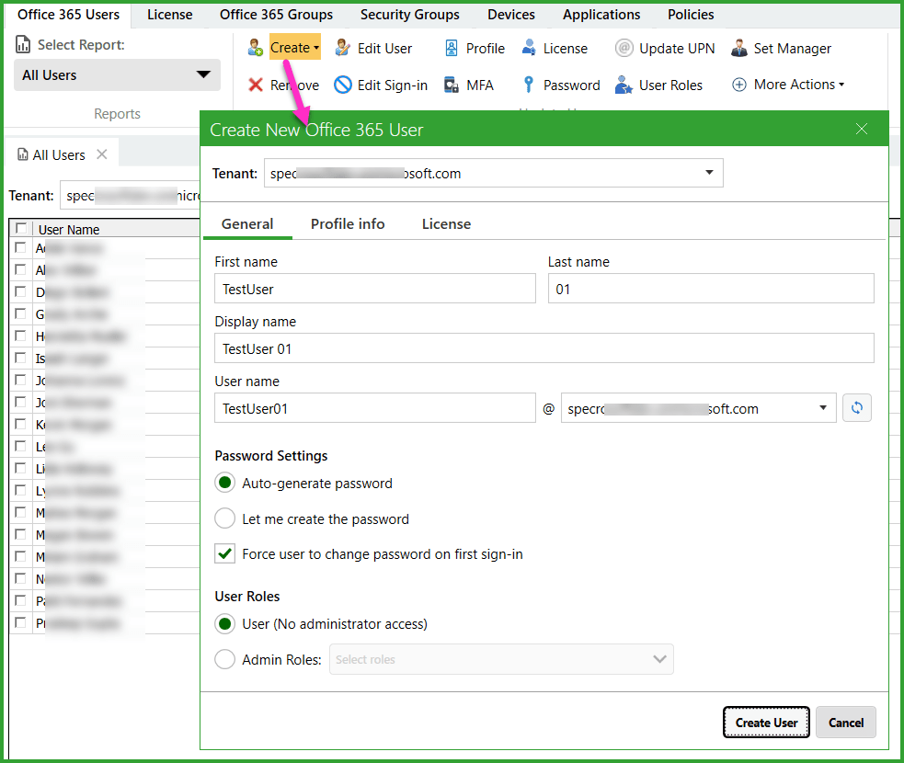The image size is (904, 763).
Task: Close the All Users report tab
Action: [x=102, y=154]
